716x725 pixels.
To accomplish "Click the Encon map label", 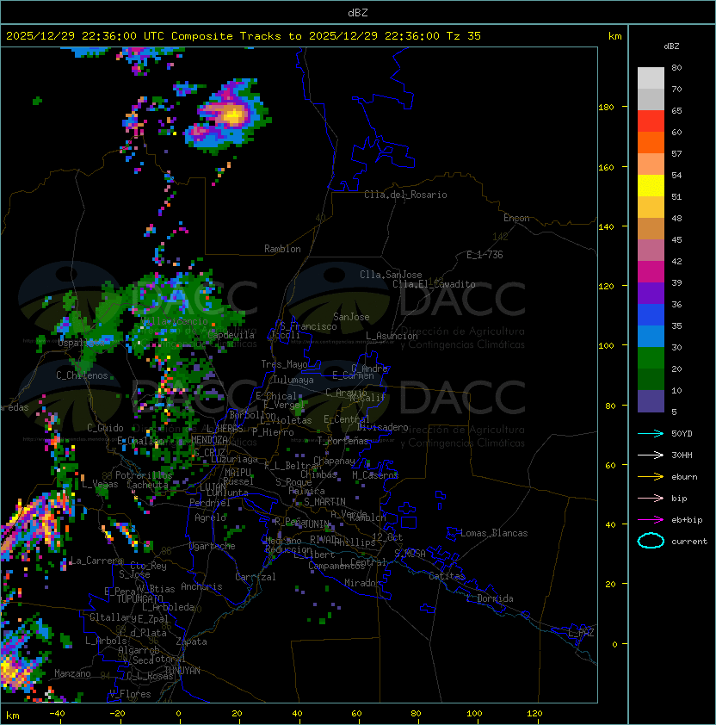I will tap(516, 218).
